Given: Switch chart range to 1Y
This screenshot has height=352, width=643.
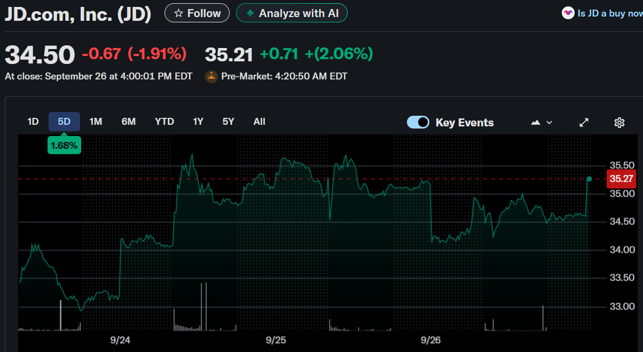Looking at the screenshot, I should tap(198, 122).
